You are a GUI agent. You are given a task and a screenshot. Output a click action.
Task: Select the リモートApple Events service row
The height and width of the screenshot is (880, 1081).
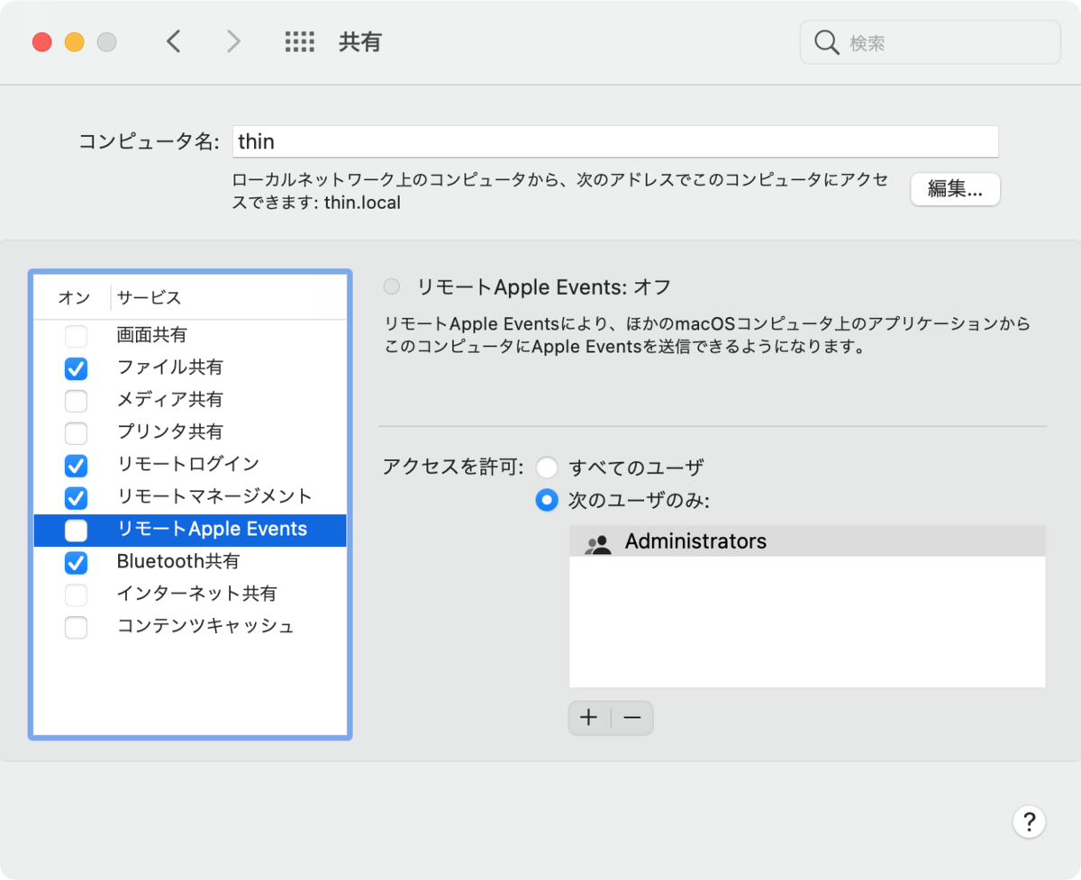click(190, 530)
